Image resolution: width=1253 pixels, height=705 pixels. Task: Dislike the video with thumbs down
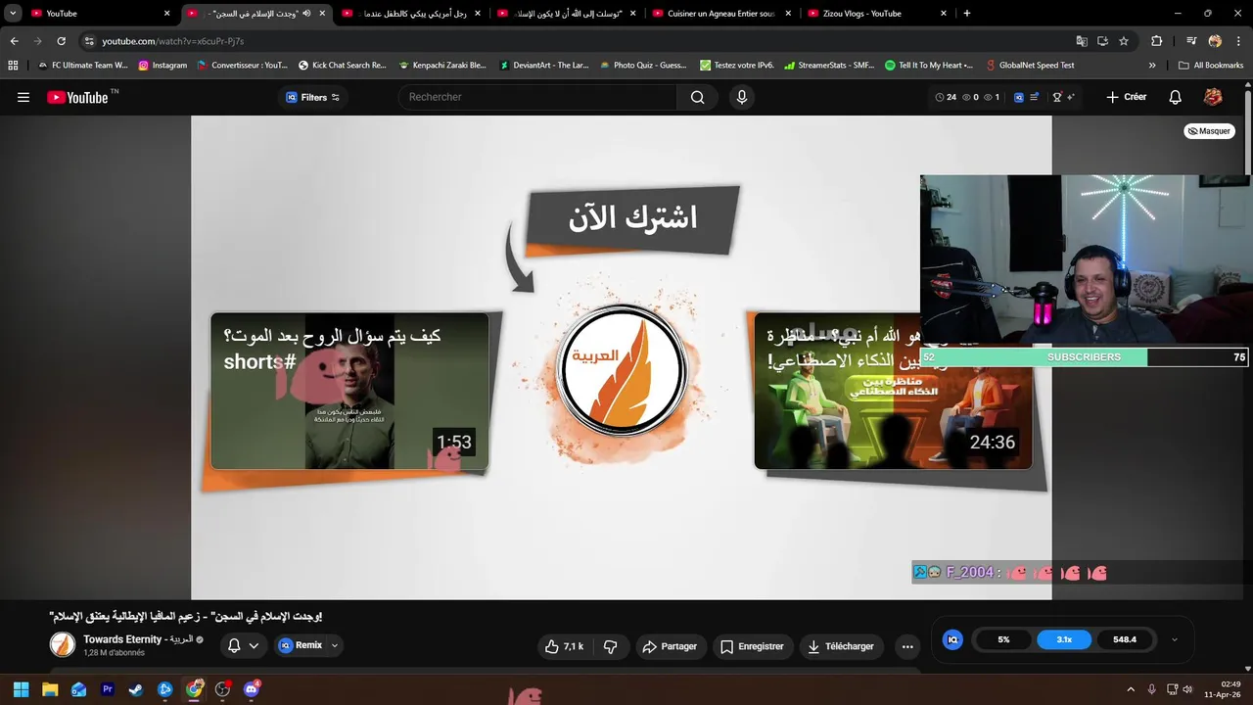click(x=610, y=646)
